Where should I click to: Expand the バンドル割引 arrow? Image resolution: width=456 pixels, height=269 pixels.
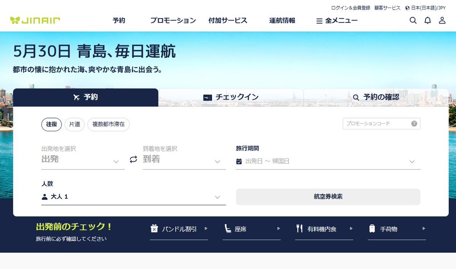(x=206, y=228)
